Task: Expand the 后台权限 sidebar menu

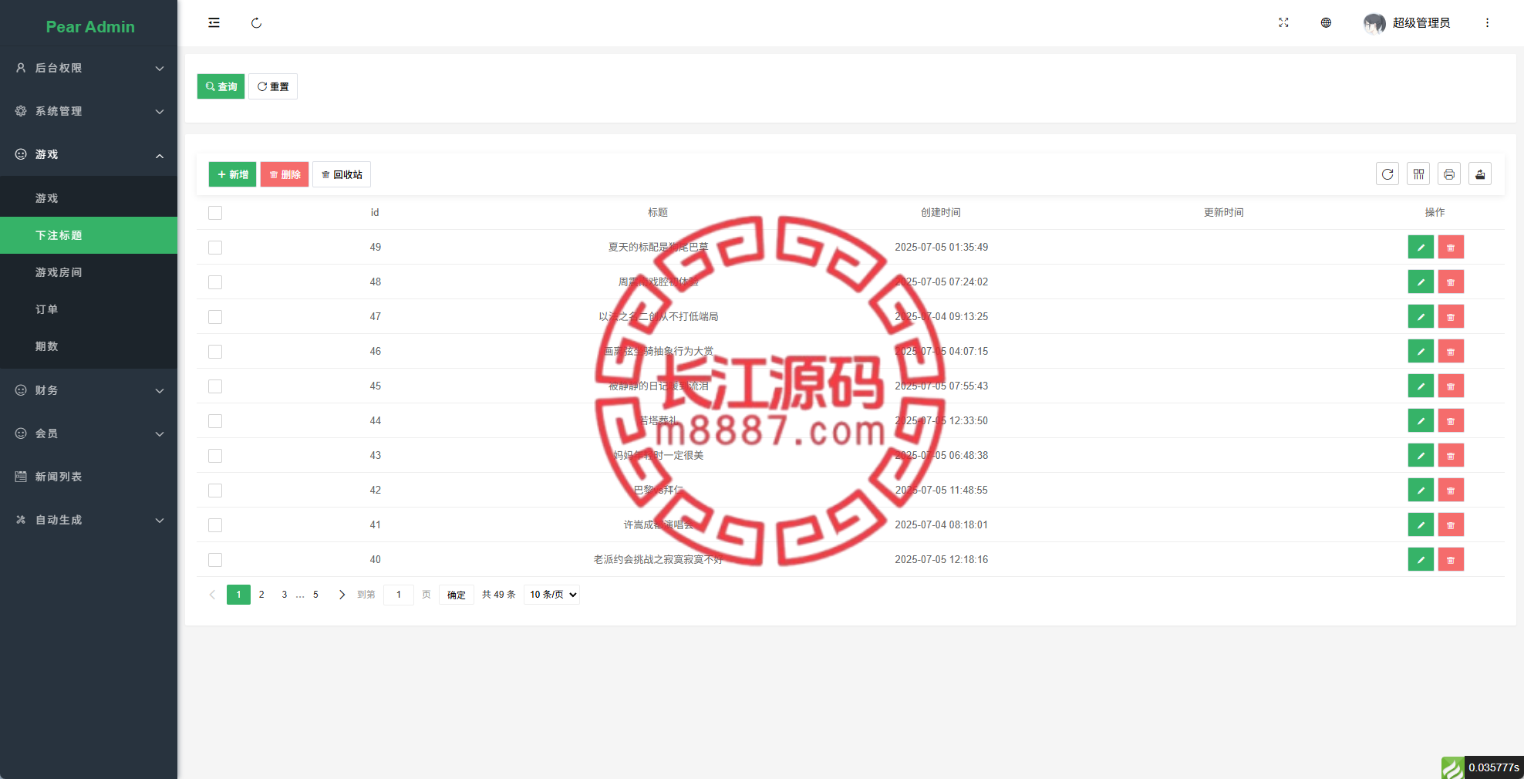Action: (89, 68)
